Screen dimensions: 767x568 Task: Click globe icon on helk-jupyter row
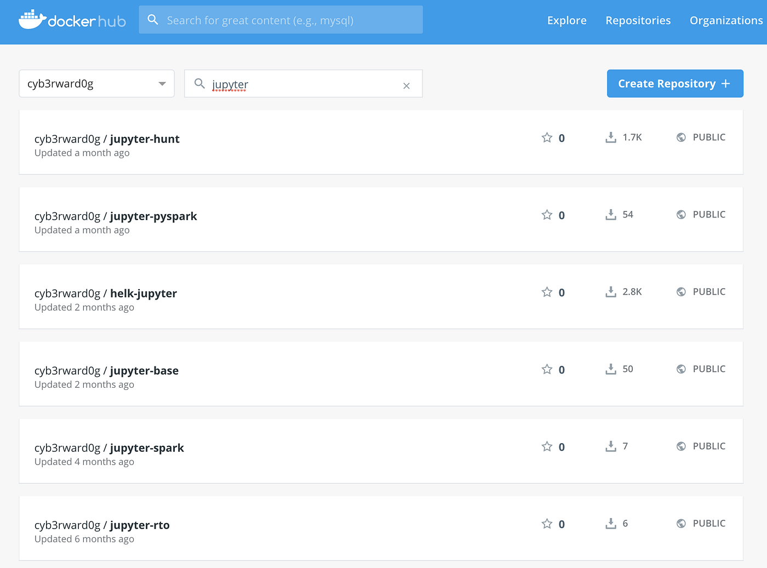coord(681,292)
